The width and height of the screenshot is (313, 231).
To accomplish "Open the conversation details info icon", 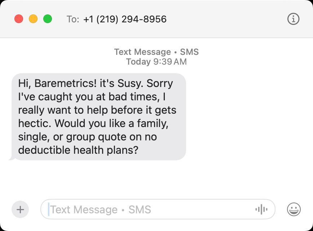I will 293,19.
